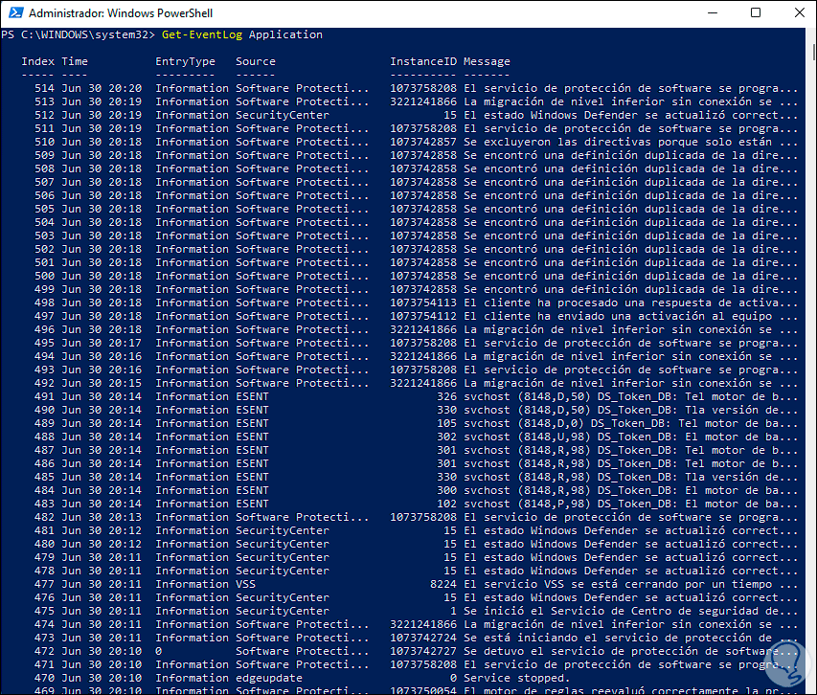Click the vertical scrollbar thumb
The image size is (817, 695).
tap(813, 52)
